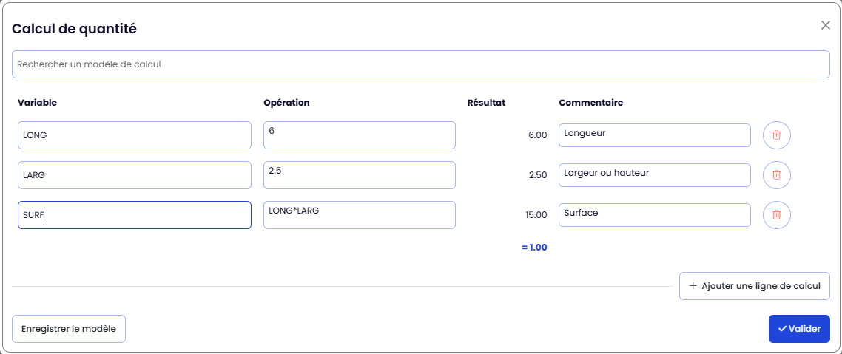Edit the 'Largeur ou hauteur' comment field

[x=654, y=175]
